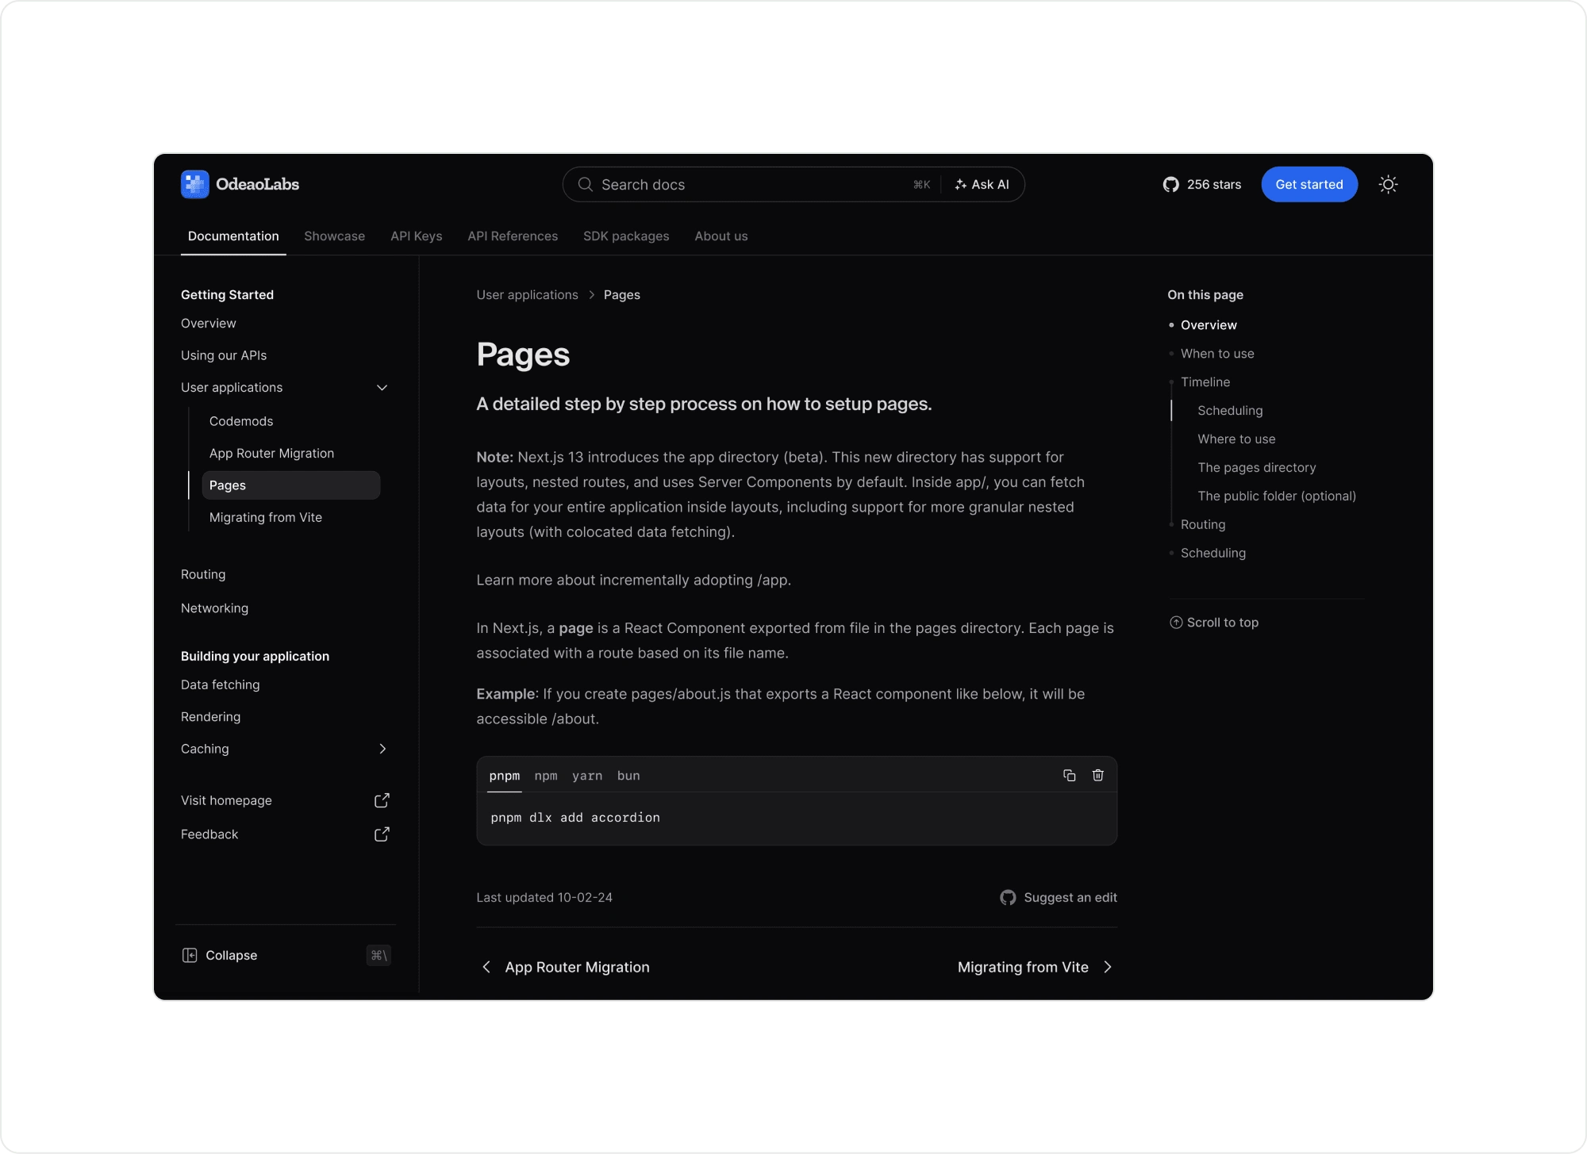Open GitHub 256 stars link
Screen dimensions: 1587x1154
pyautogui.click(x=1201, y=184)
